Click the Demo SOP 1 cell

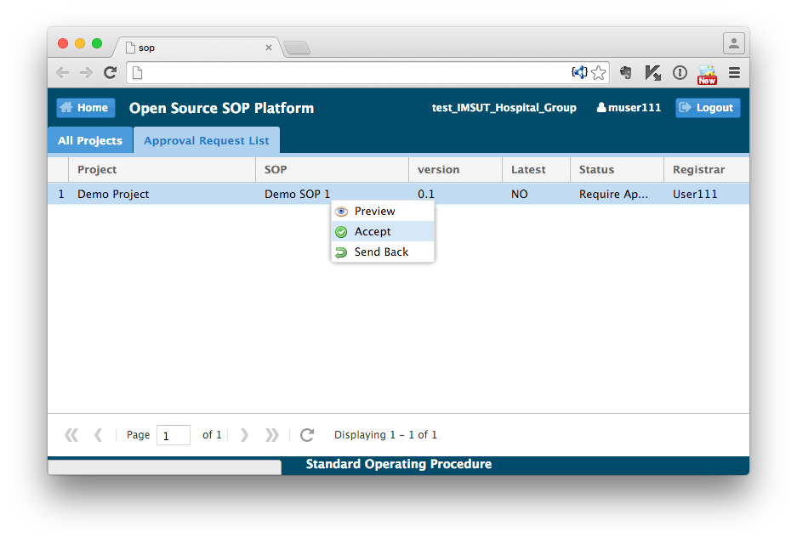[x=332, y=194]
